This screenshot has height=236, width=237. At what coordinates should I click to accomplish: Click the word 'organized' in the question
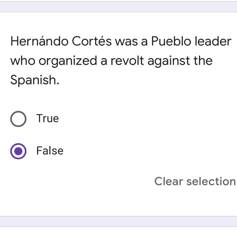point(68,61)
